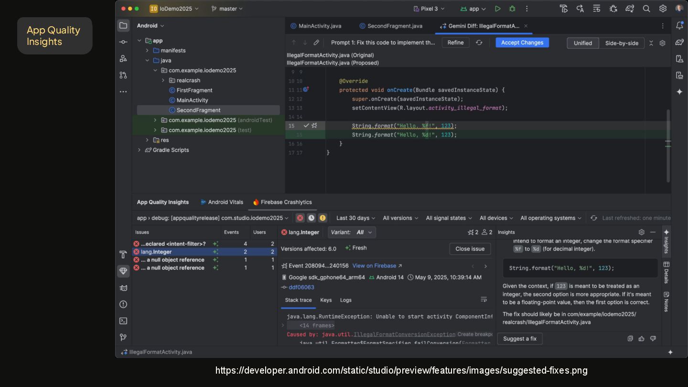This screenshot has width=688, height=387.
Task: Switch to MainActivity.java tab
Action: coord(315,26)
